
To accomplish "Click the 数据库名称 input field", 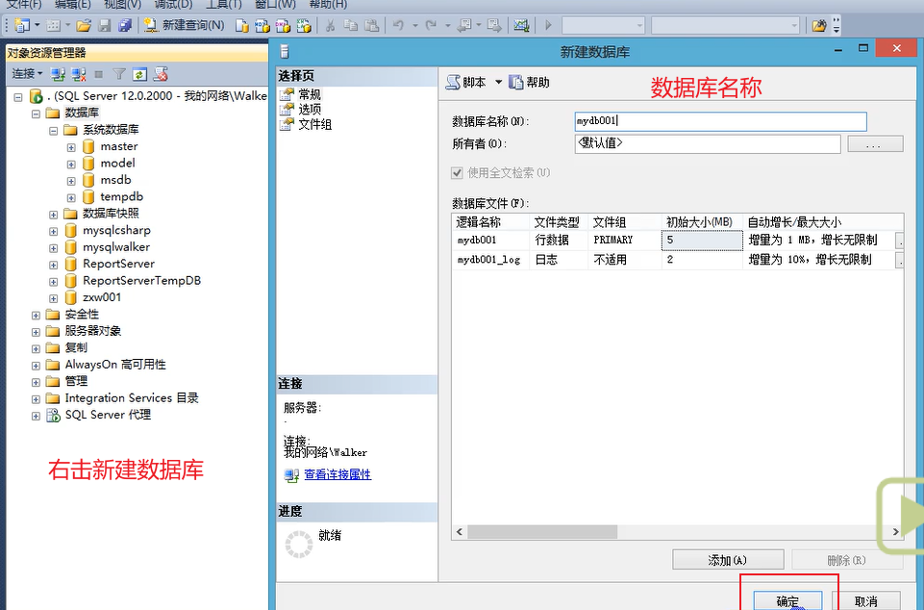I will coord(721,121).
